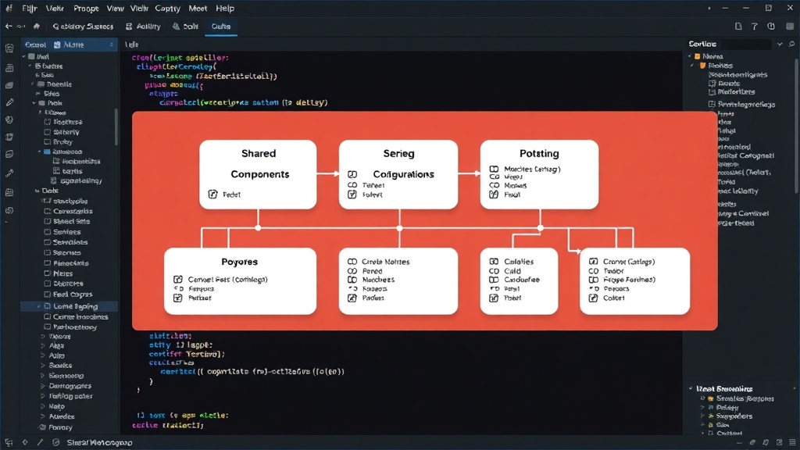
Task: Toggle the 'Fedet' checkbox in Shared Components card
Action: [212, 194]
